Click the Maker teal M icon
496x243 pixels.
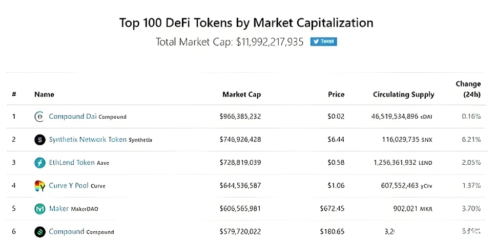point(40,209)
